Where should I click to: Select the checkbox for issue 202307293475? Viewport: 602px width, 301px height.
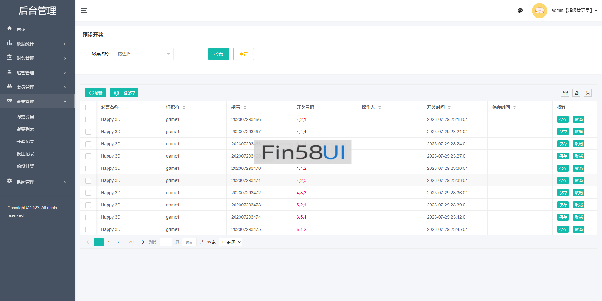pyautogui.click(x=88, y=230)
